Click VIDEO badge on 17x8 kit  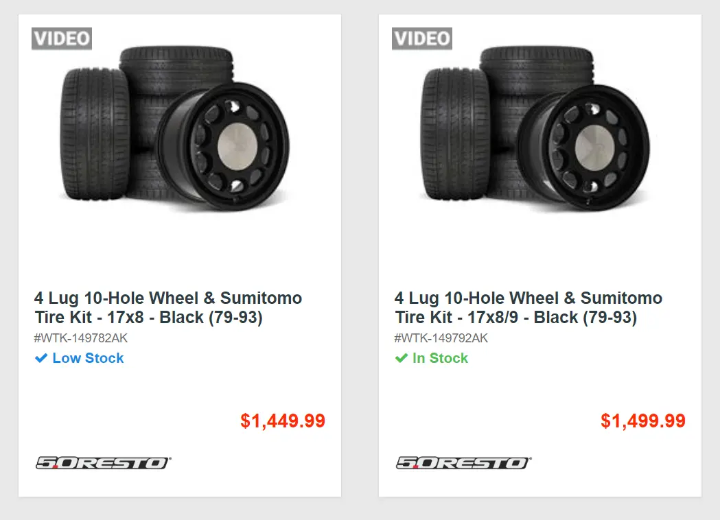click(62, 38)
